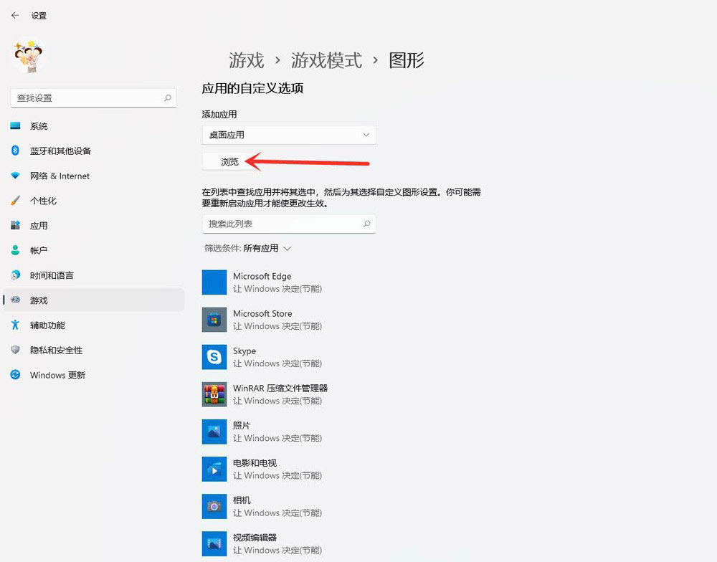Click the Skype app icon
The image size is (717, 562).
(x=214, y=357)
